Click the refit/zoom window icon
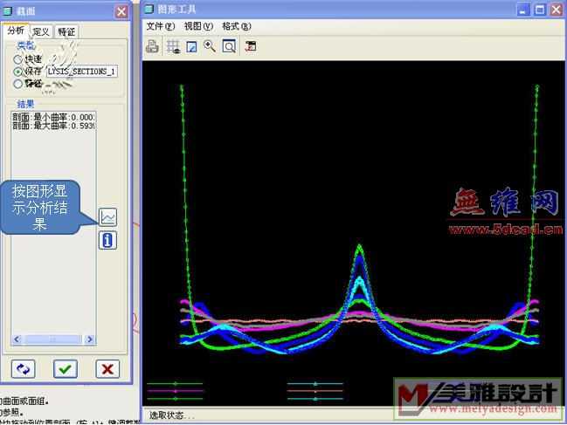The image size is (567, 425). coord(229,47)
